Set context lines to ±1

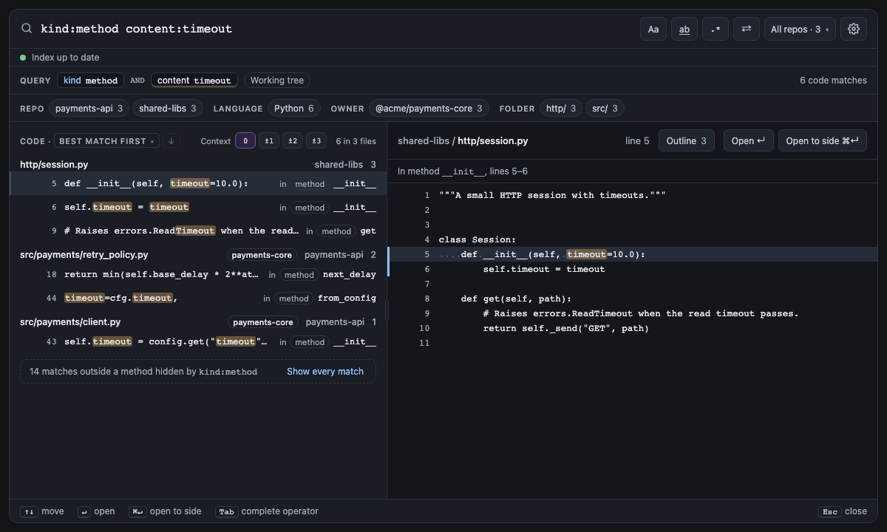[269, 141]
